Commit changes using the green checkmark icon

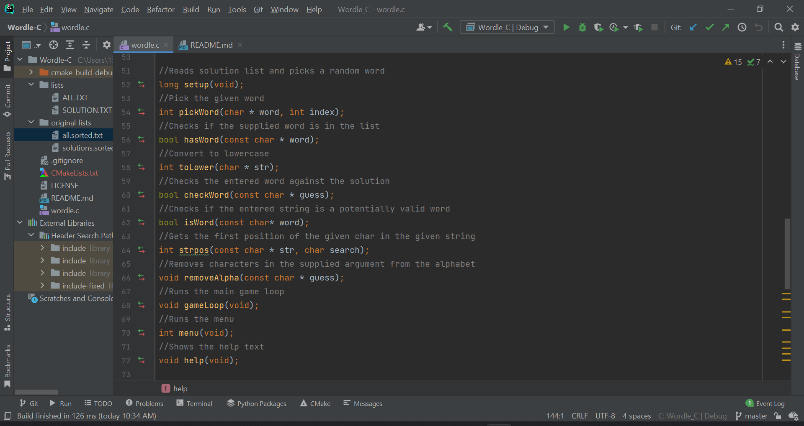click(709, 27)
